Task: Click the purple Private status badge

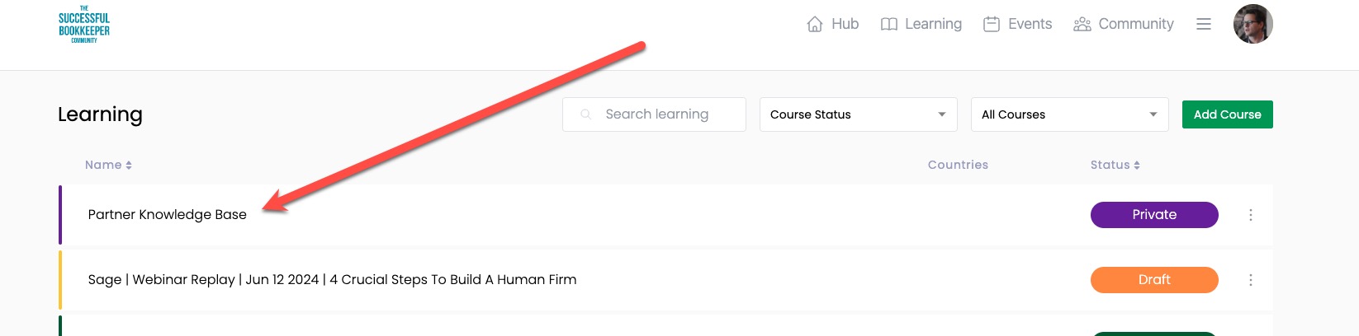Action: tap(1153, 215)
